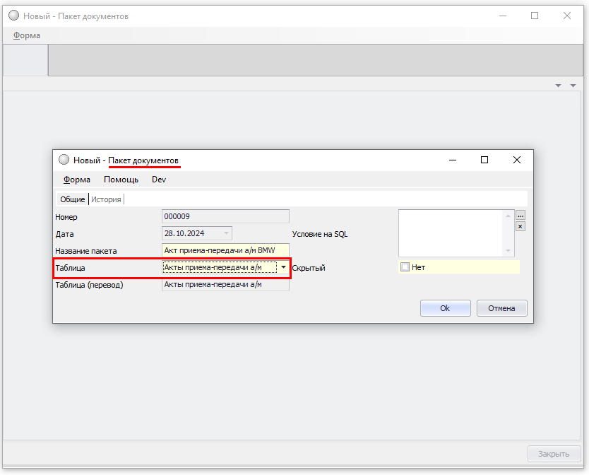Viewport: 589px width, 475px height.
Task: Toggle the Скрытый checkbox
Action: [405, 267]
